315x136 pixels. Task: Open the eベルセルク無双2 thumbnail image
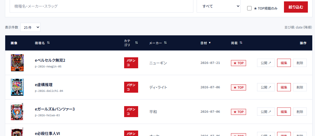17,63
